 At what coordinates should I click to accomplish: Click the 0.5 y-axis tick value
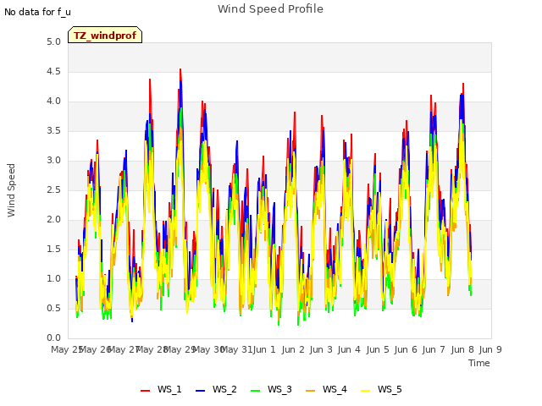(x=53, y=308)
